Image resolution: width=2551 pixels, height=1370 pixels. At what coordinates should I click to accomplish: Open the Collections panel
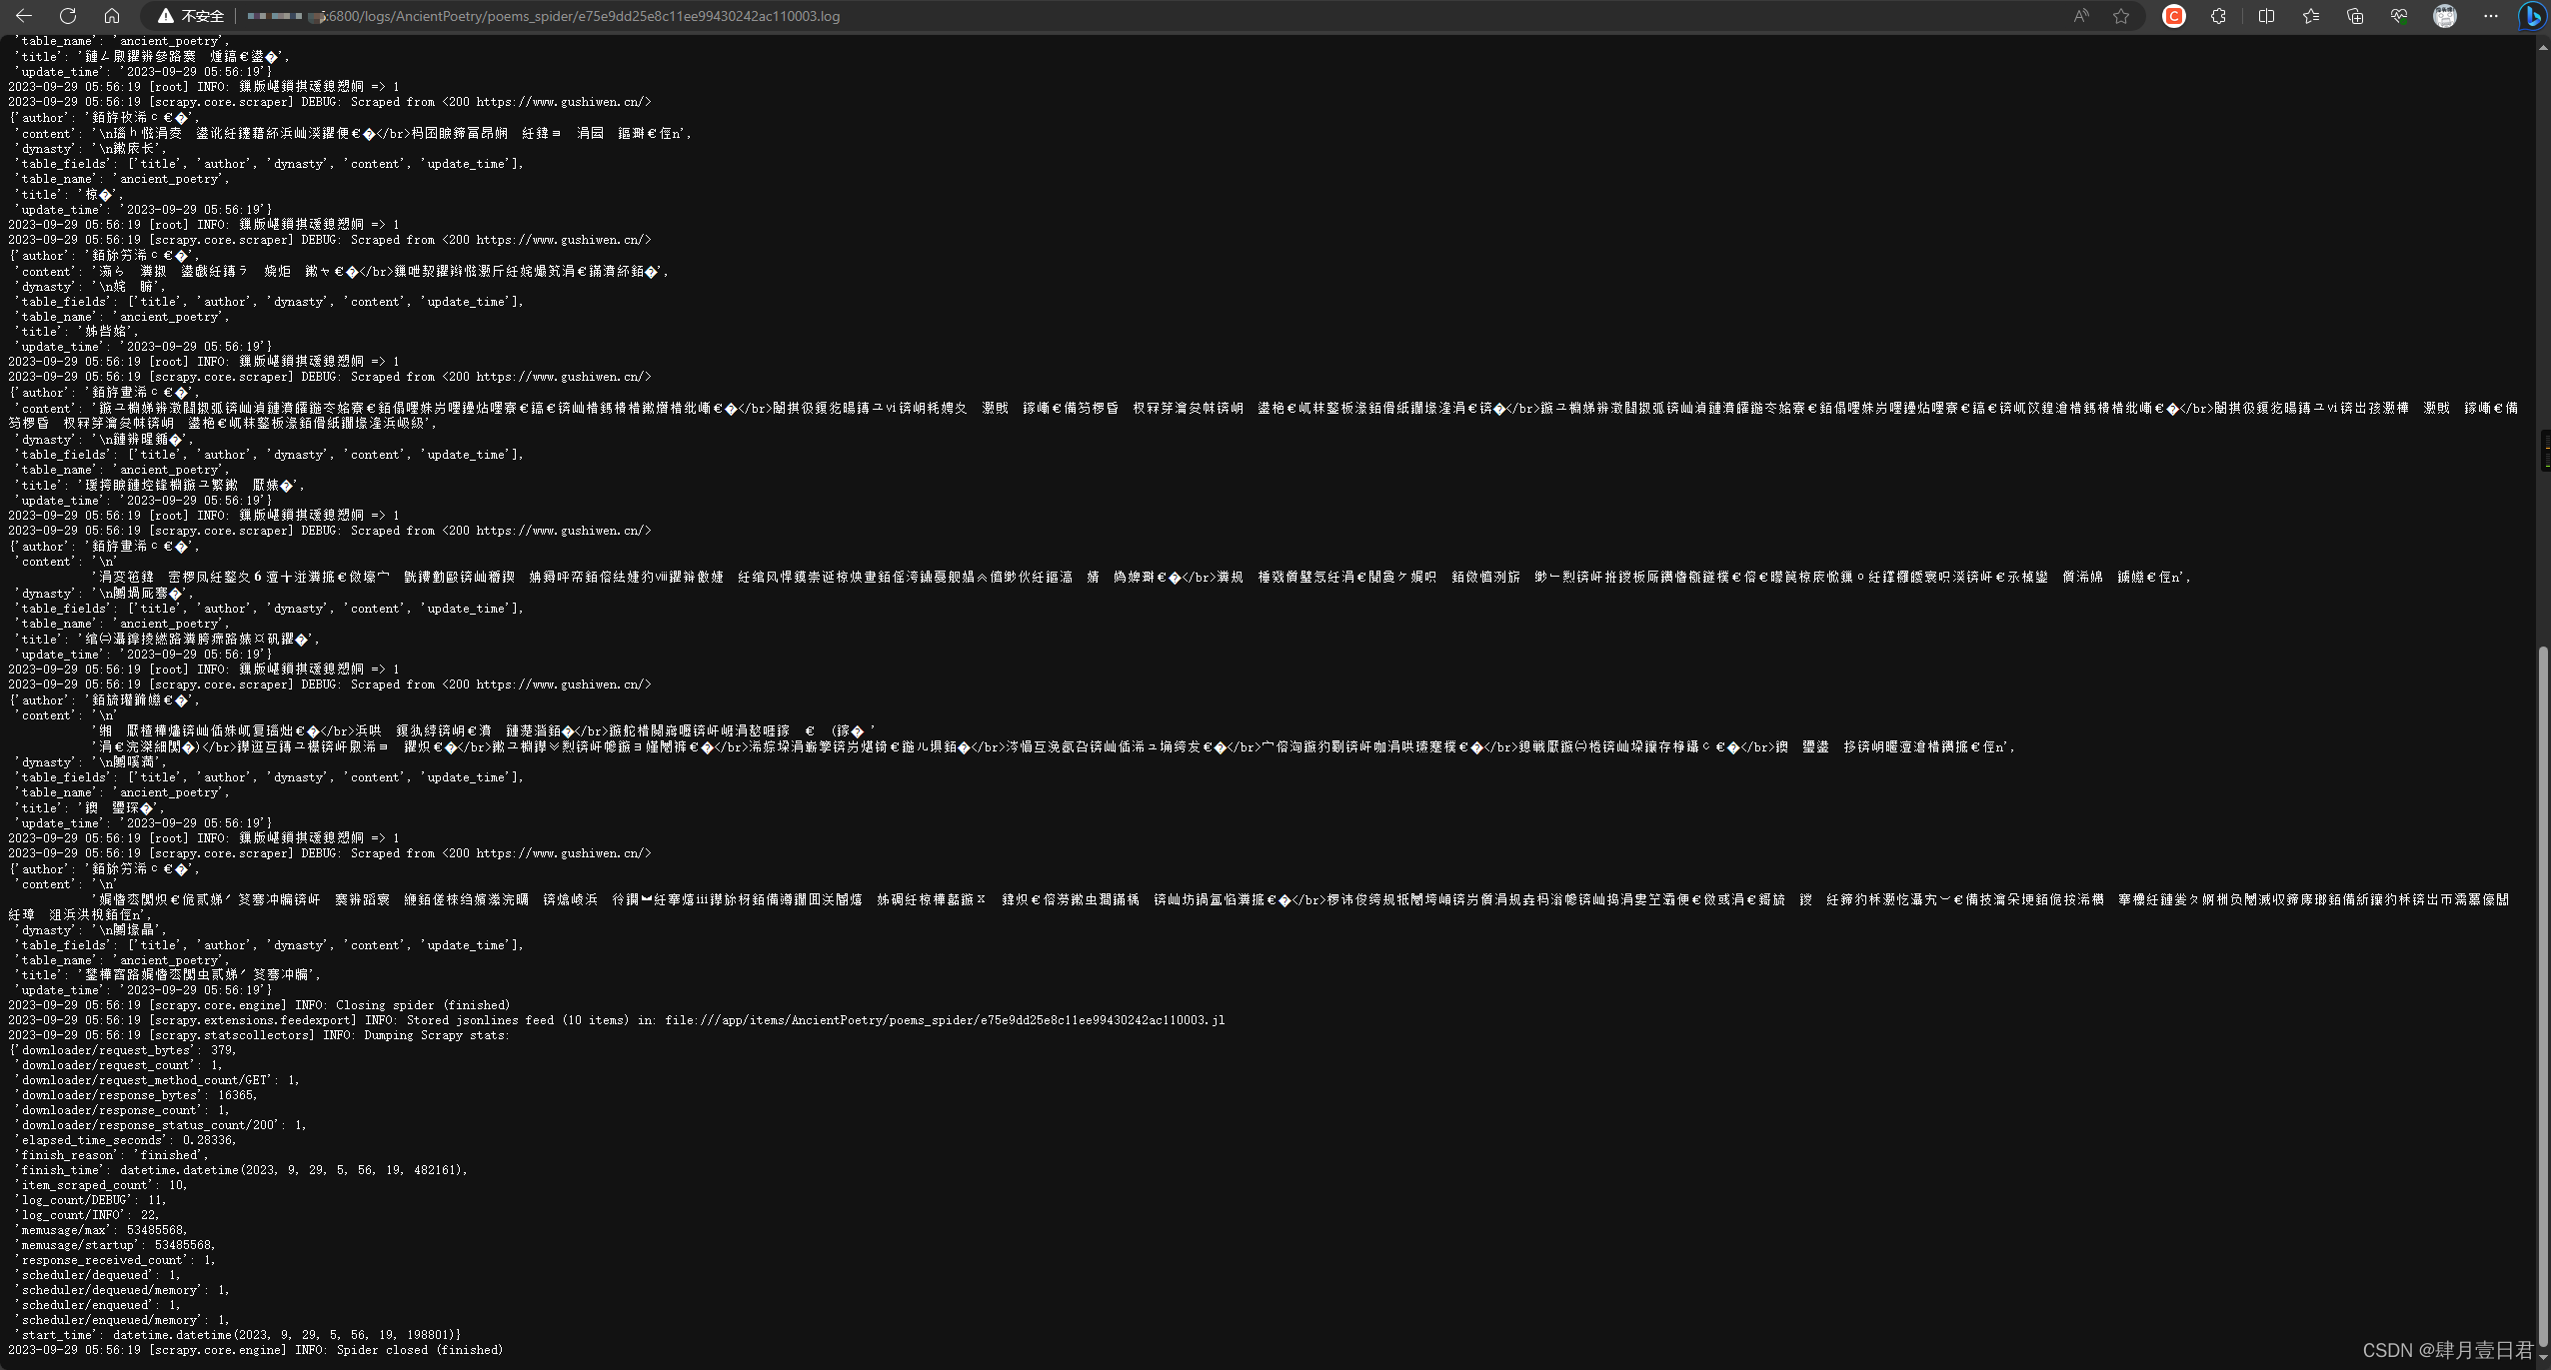click(x=2357, y=16)
